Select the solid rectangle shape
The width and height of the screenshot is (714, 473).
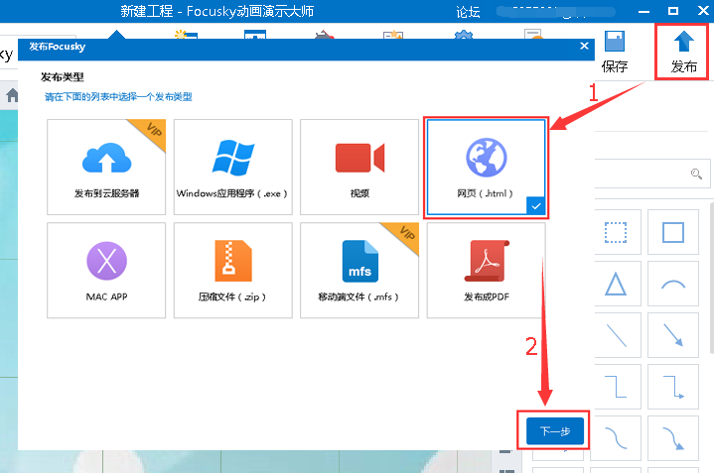coord(673,232)
